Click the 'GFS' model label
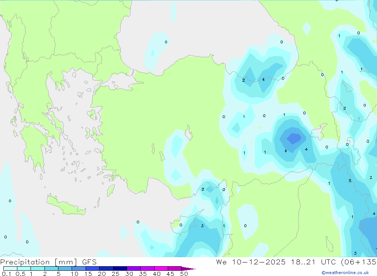 coord(89,262)
